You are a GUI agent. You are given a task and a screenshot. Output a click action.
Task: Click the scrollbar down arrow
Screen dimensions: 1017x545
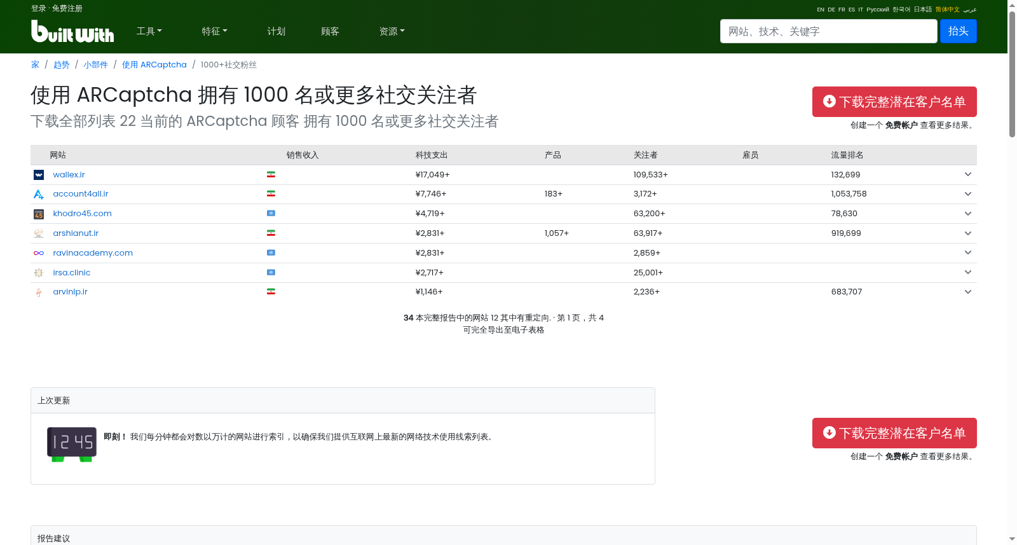click(x=1012, y=539)
